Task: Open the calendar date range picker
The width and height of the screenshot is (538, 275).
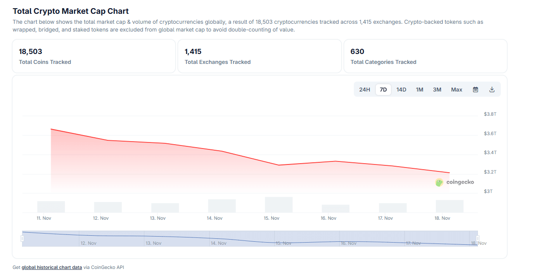Action: pos(475,90)
